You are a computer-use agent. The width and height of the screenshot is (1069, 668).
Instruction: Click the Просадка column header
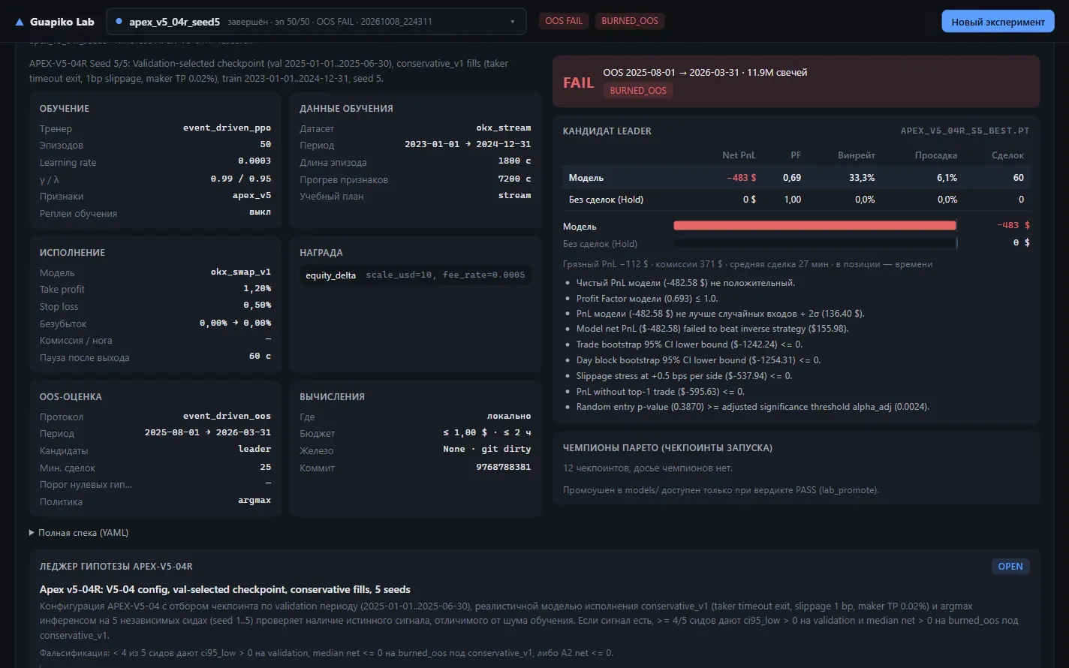(936, 155)
